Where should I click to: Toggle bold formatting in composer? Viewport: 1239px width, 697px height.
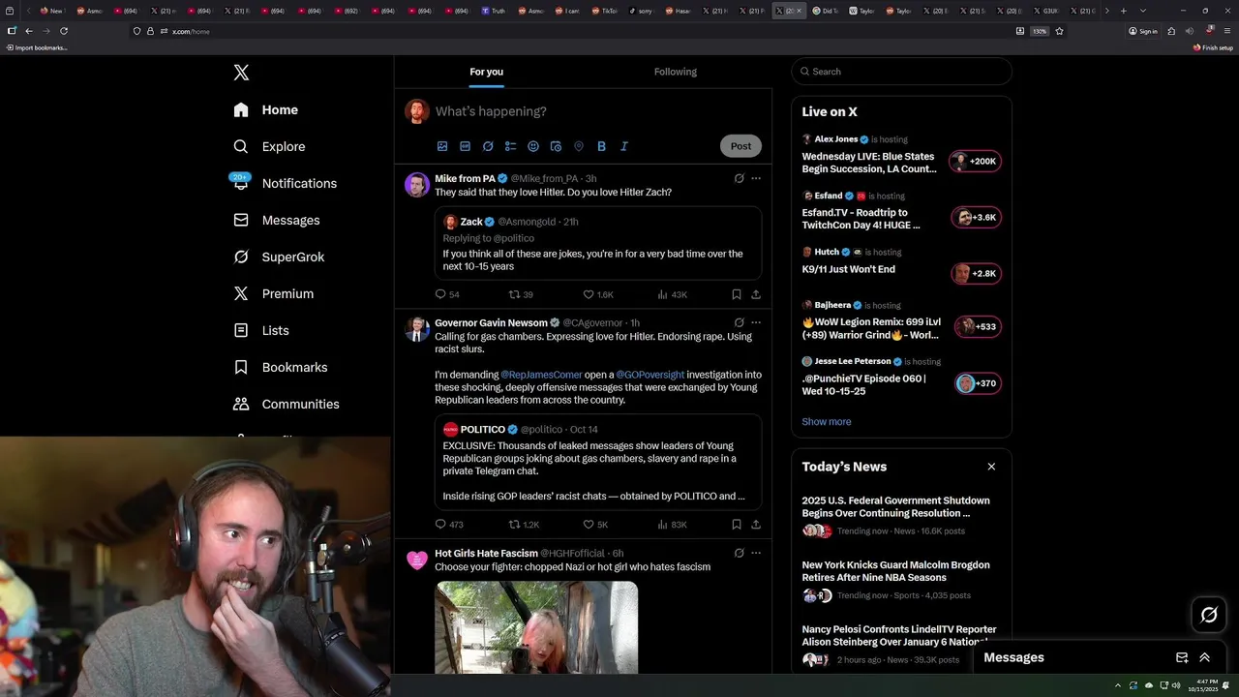[x=601, y=146]
